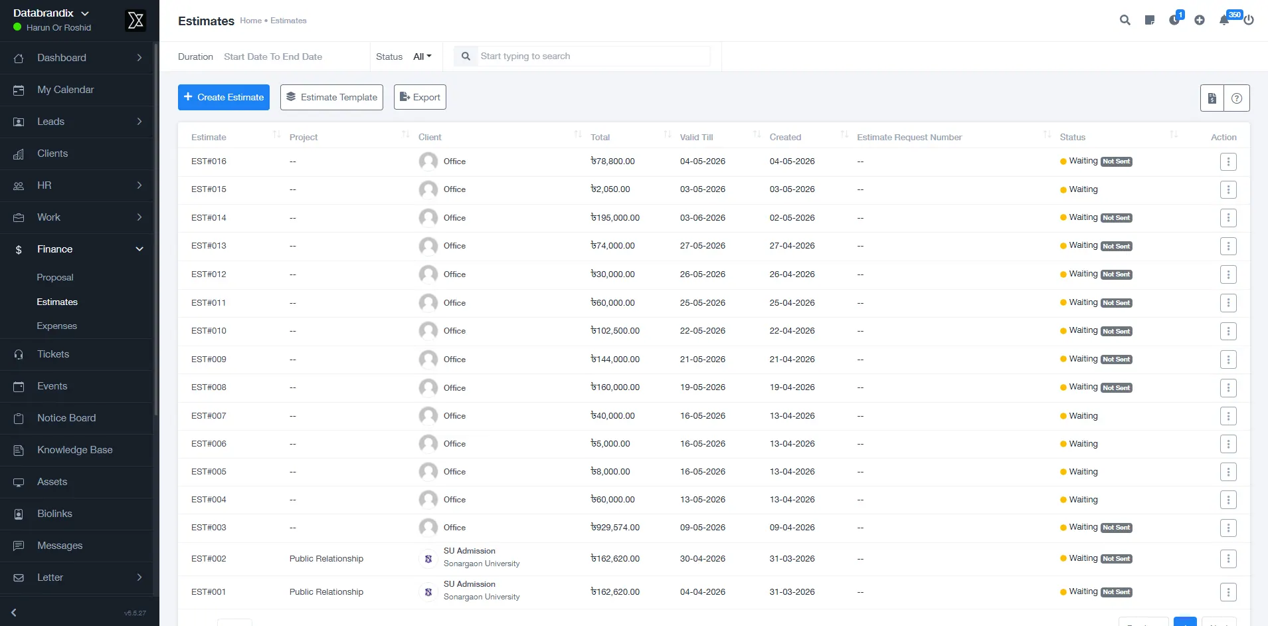The image size is (1268, 626).
Task: Open Knowledge Base in sidebar
Action: (x=76, y=450)
